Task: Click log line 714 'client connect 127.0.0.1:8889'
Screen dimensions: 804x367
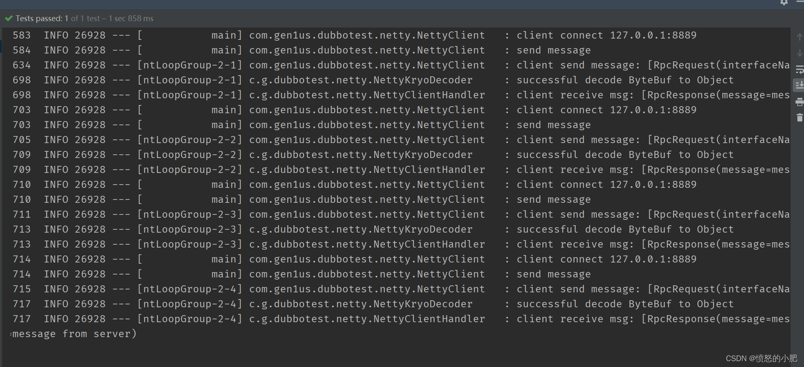Action: click(x=355, y=259)
